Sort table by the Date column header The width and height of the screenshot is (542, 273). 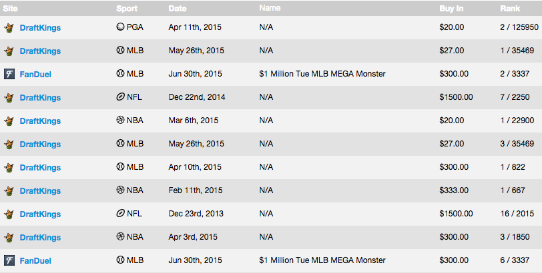click(178, 8)
